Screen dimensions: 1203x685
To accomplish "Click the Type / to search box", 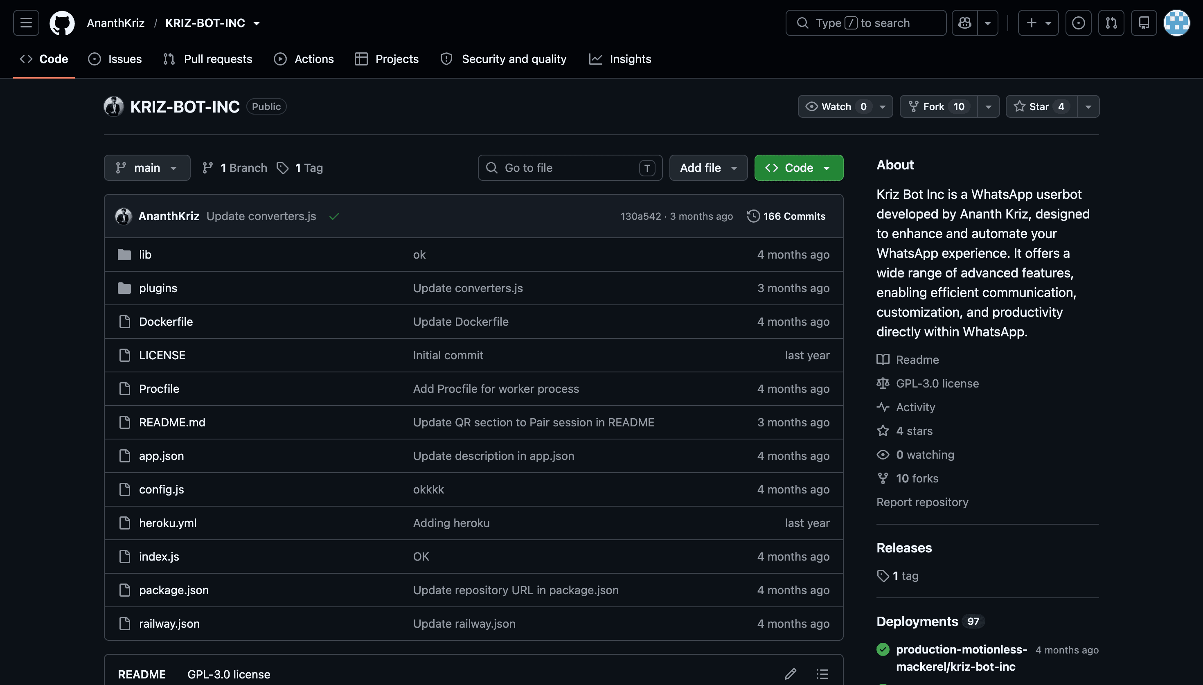I will (x=865, y=23).
